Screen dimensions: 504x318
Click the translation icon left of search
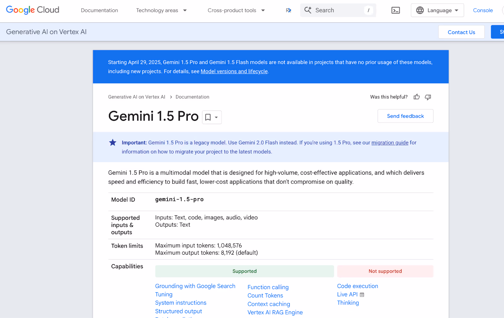pos(288,10)
